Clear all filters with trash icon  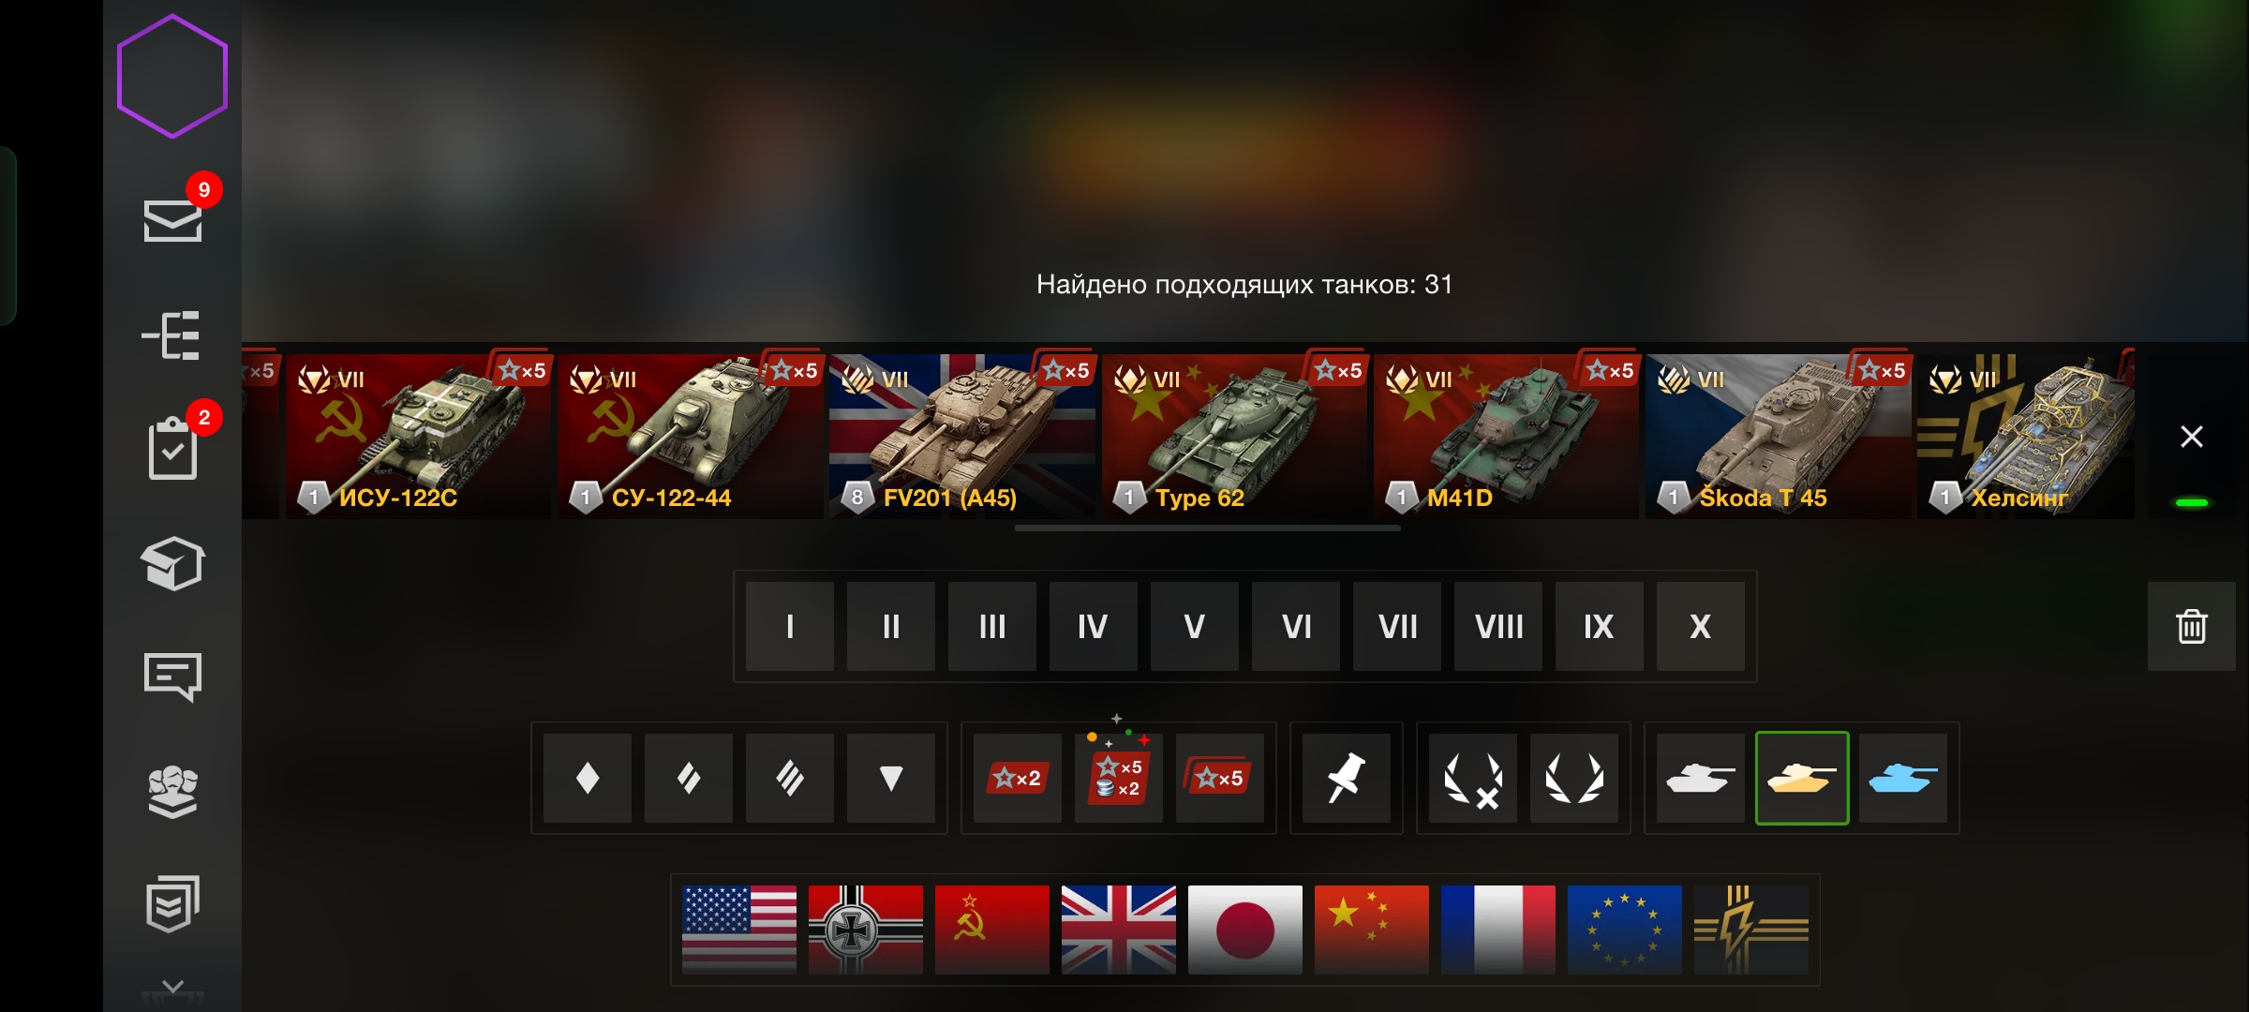[x=2191, y=626]
